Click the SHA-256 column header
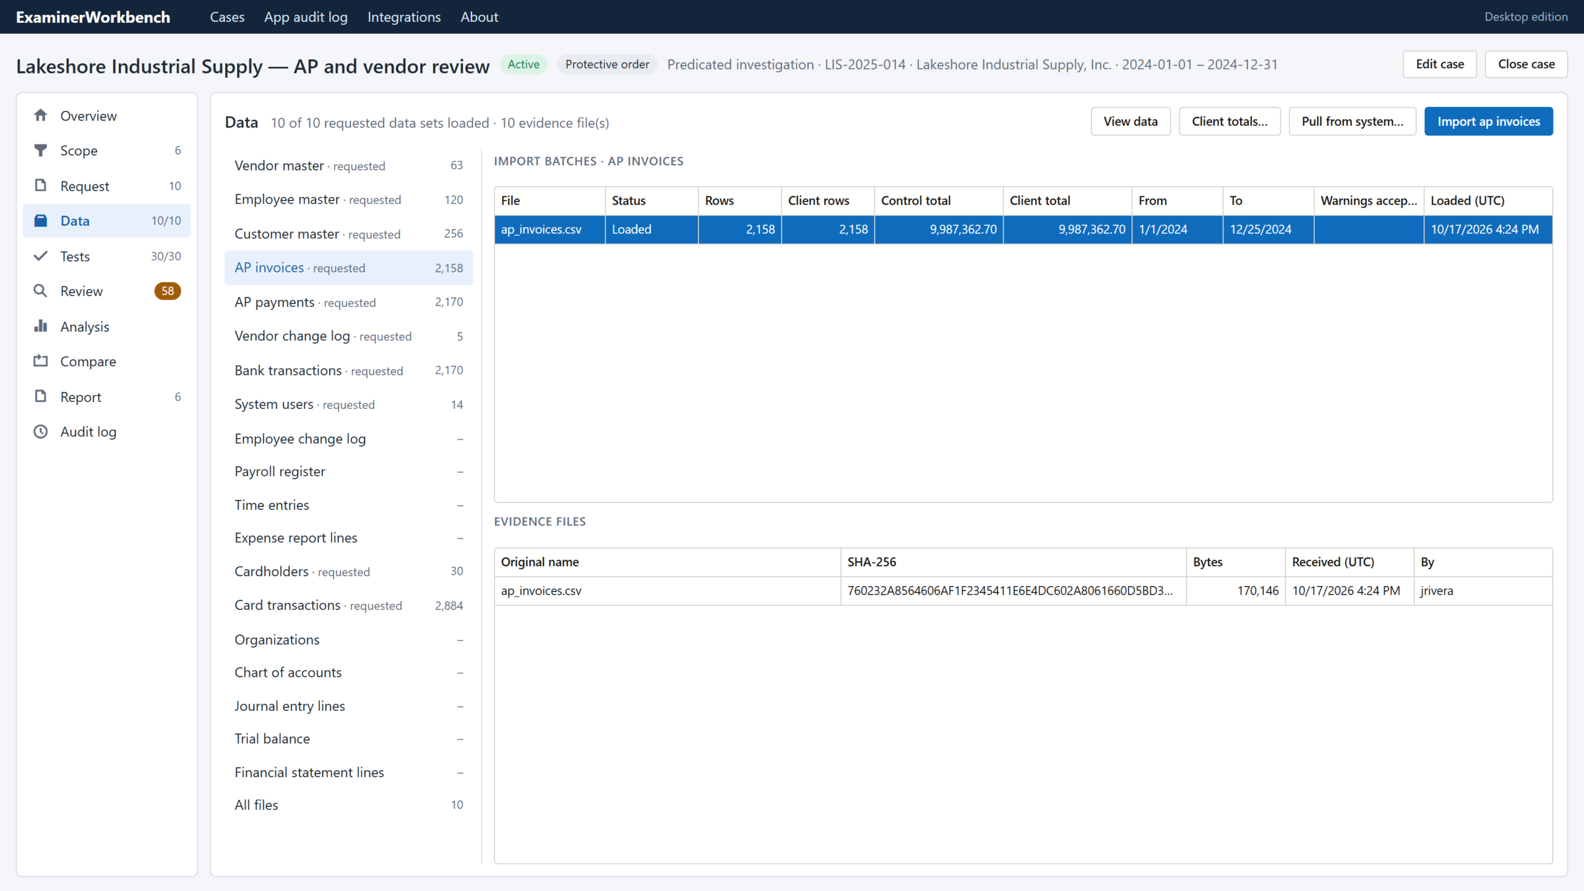The image size is (1584, 891). 1013,562
